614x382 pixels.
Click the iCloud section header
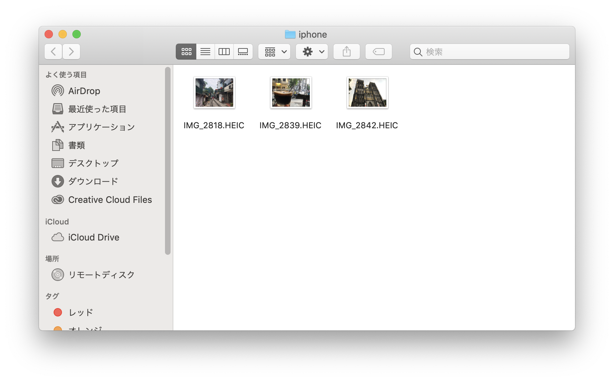[x=57, y=222]
